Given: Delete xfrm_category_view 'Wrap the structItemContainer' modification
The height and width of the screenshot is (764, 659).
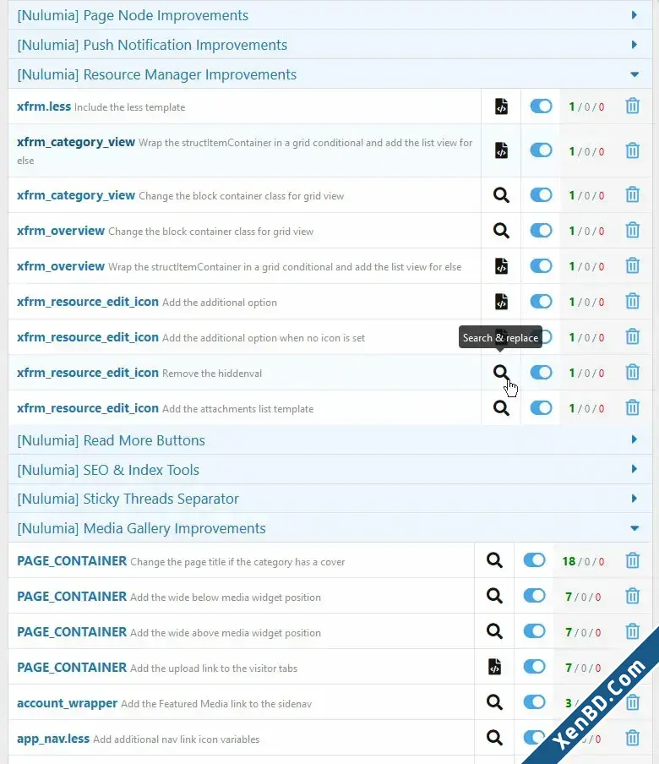Looking at the screenshot, I should coord(632,150).
